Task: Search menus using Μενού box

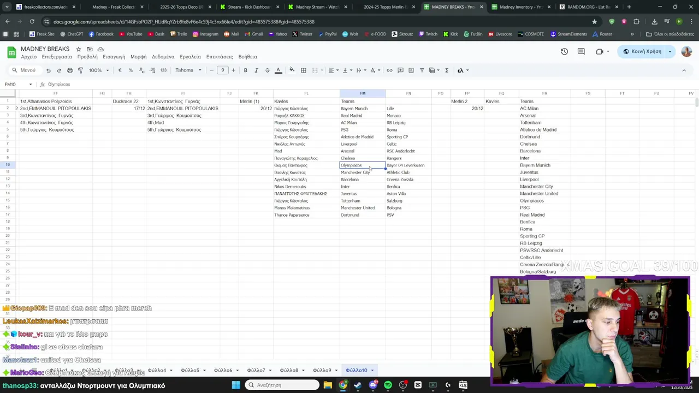Action: pyautogui.click(x=25, y=70)
